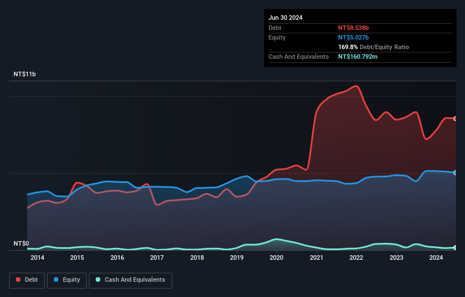Click the 169.8% Debt/Equity Ratio text
Image resolution: width=465 pixels, height=297 pixels.
pyautogui.click(x=373, y=47)
